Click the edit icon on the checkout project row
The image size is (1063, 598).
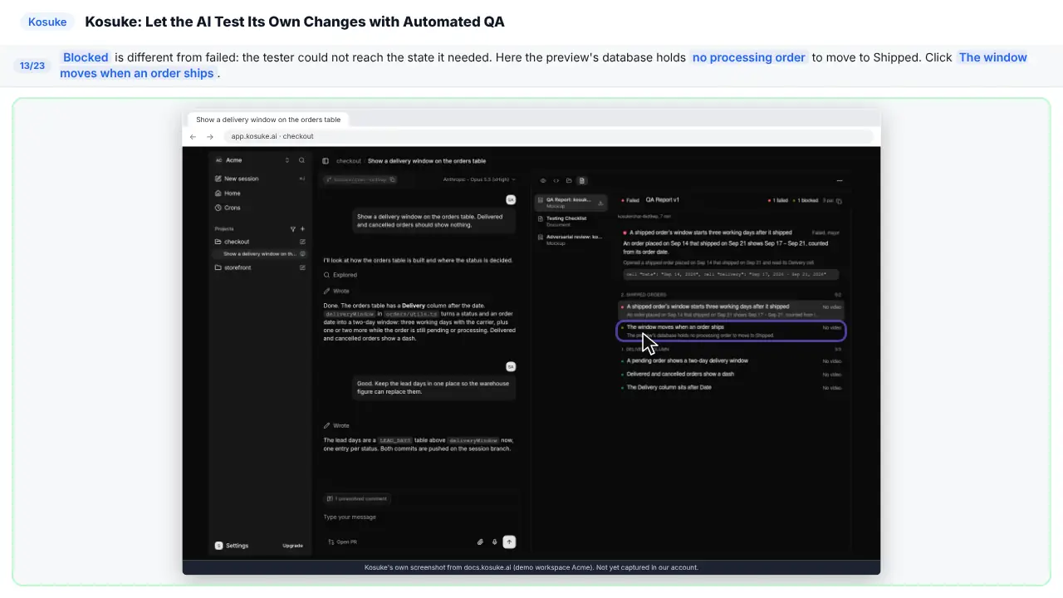coord(302,242)
